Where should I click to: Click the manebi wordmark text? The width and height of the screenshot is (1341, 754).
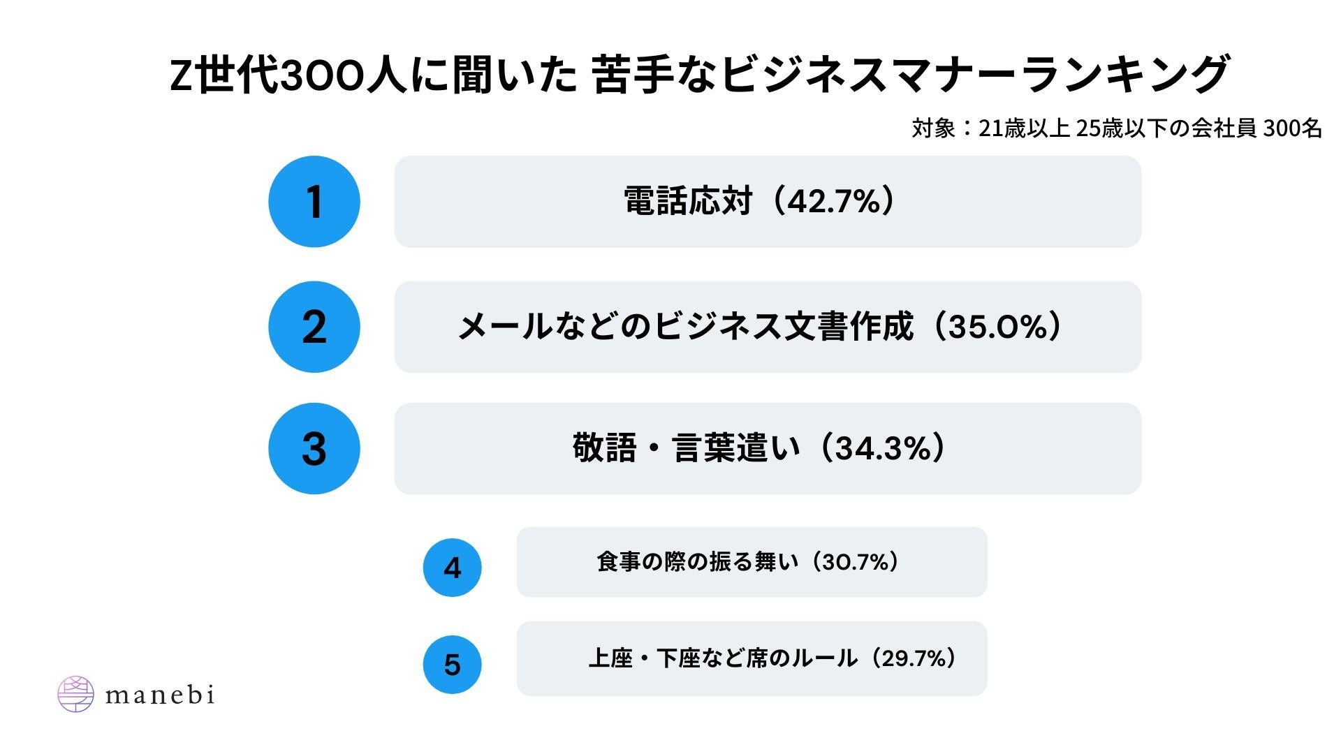click(x=160, y=695)
